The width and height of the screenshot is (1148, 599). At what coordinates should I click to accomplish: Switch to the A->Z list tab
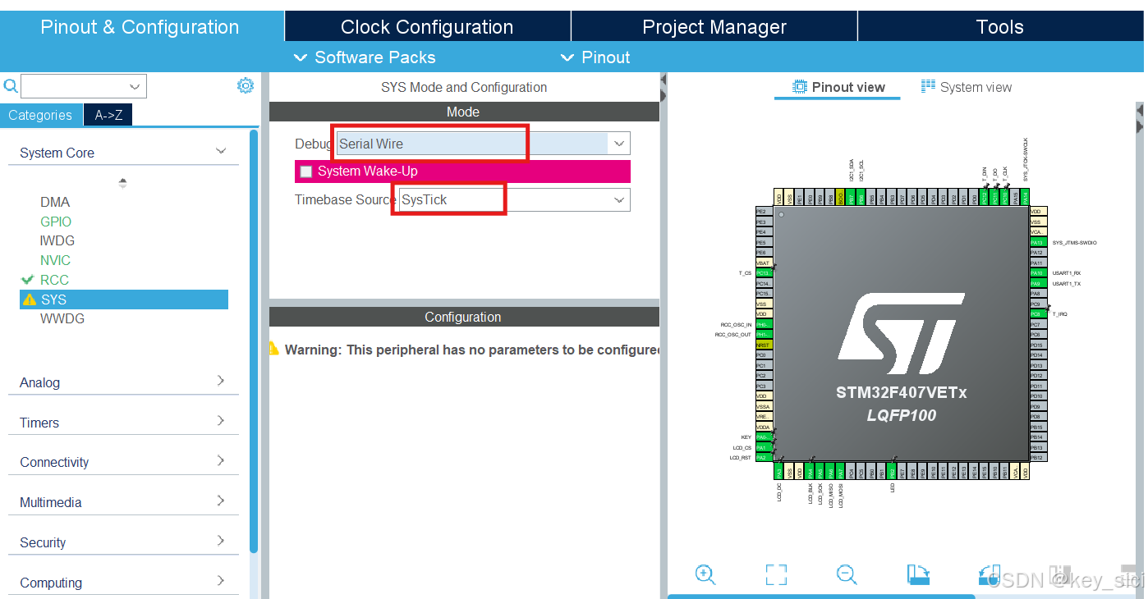pos(108,115)
